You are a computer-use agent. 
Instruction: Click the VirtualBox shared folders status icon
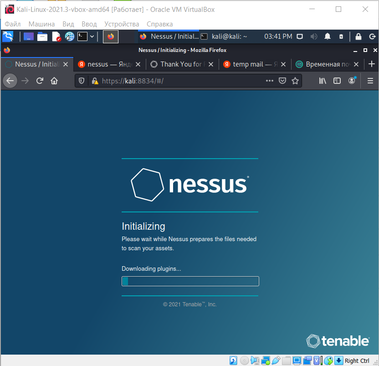287,361
